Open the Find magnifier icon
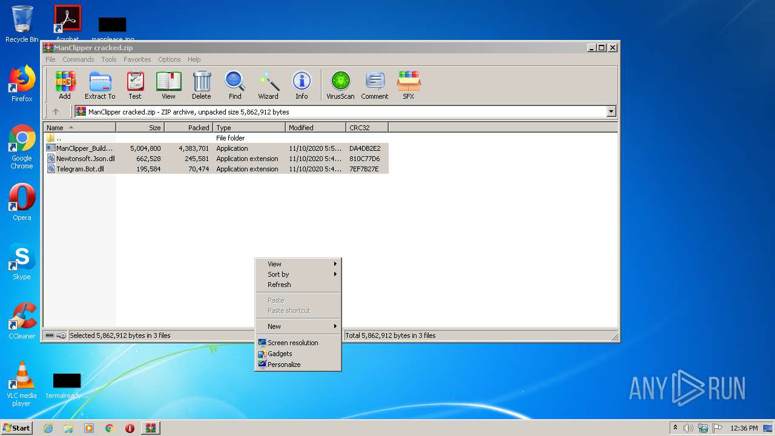Screen dimensions: 775x436 click(235, 85)
